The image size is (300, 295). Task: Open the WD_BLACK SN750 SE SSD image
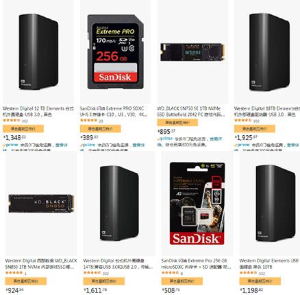[x=192, y=52]
